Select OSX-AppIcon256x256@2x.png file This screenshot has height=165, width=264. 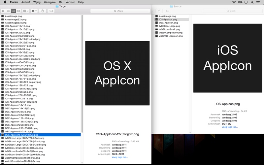(x=41, y=128)
